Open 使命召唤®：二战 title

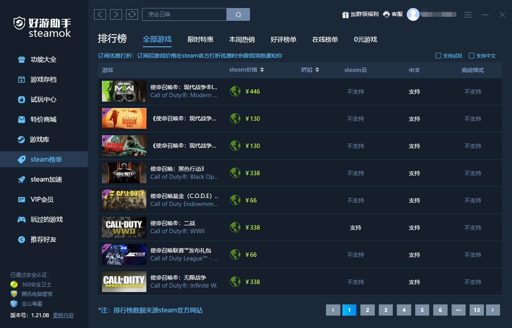(173, 223)
